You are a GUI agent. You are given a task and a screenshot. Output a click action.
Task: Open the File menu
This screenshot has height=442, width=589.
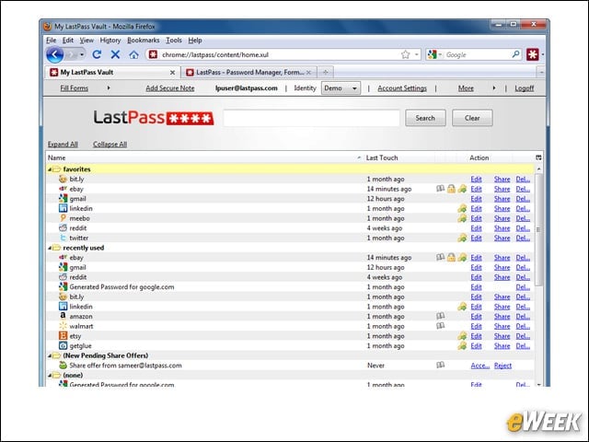point(52,41)
